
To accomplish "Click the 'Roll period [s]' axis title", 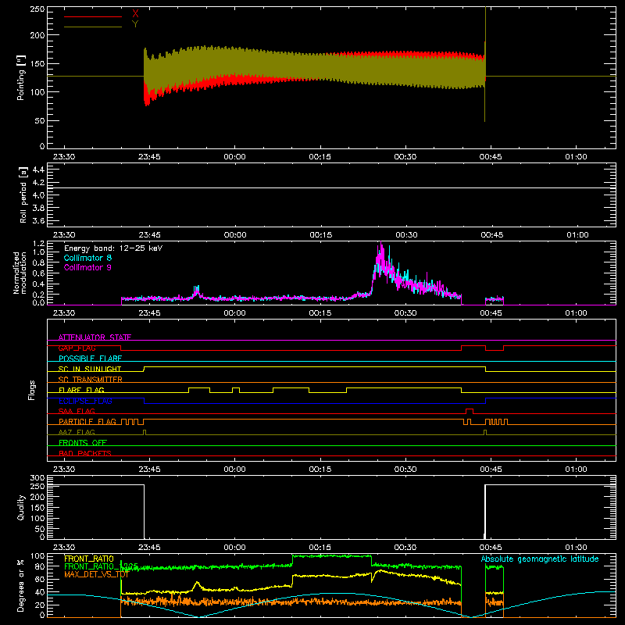I will pyautogui.click(x=23, y=195).
